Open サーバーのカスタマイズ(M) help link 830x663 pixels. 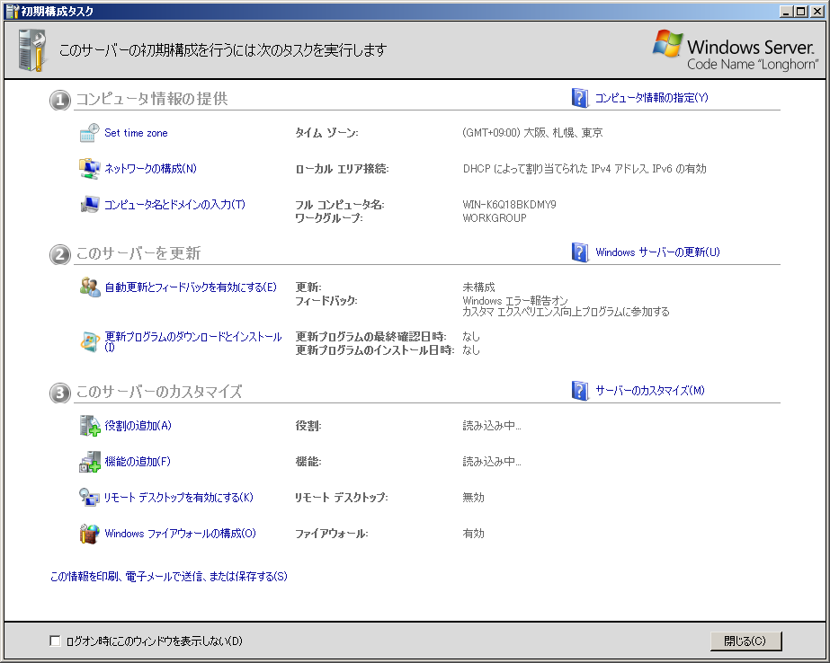pos(650,391)
